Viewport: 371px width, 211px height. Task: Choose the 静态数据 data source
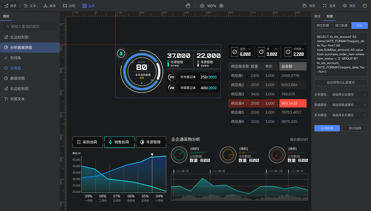coord(323,25)
